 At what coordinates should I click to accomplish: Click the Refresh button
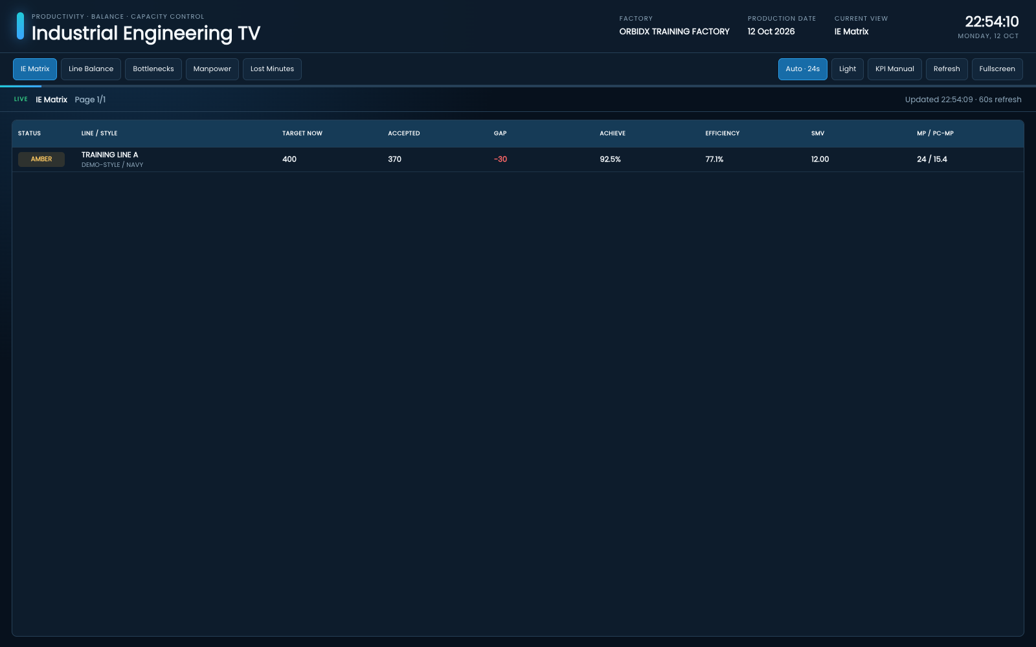coord(947,69)
